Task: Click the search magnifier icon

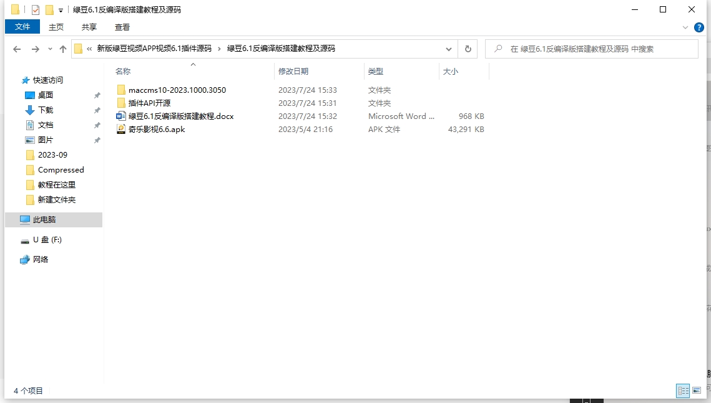Action: [x=498, y=49]
